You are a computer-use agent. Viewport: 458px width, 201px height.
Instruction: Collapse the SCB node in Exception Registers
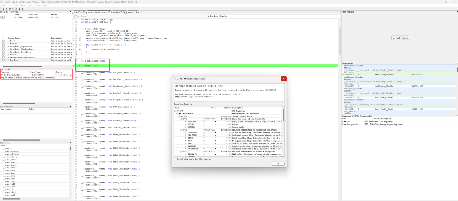179,116
